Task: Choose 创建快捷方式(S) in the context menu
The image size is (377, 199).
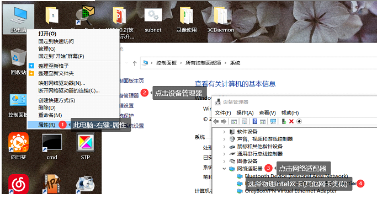Action: [x=73, y=100]
